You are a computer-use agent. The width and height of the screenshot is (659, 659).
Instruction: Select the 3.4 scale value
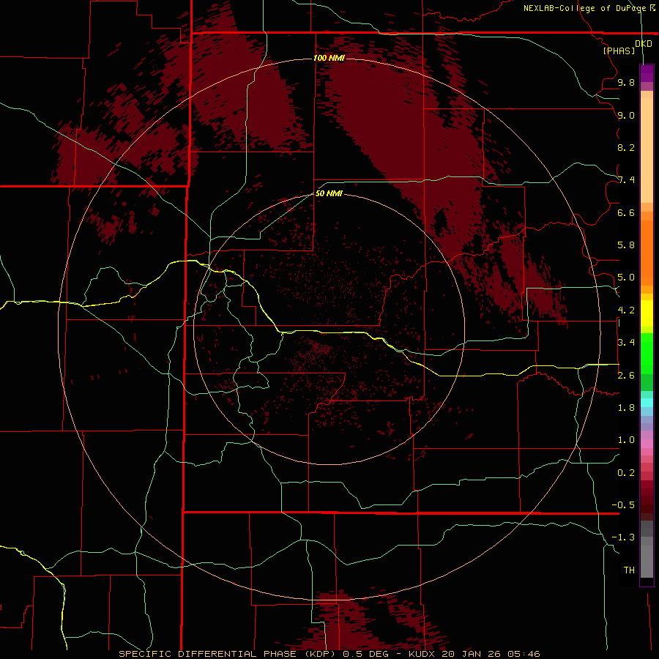(x=626, y=343)
